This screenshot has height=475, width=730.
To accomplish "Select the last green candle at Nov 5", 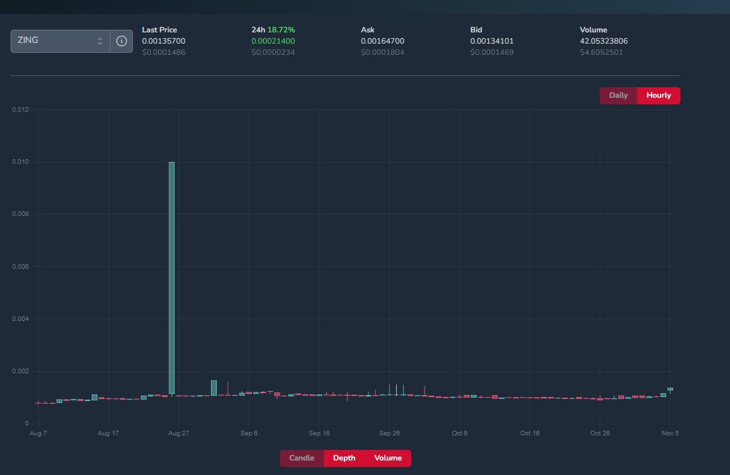I will pos(670,389).
